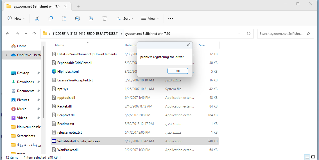The width and height of the screenshot is (319, 160).
Task: Click the Rename icon in toolbar
Action: point(78,18)
